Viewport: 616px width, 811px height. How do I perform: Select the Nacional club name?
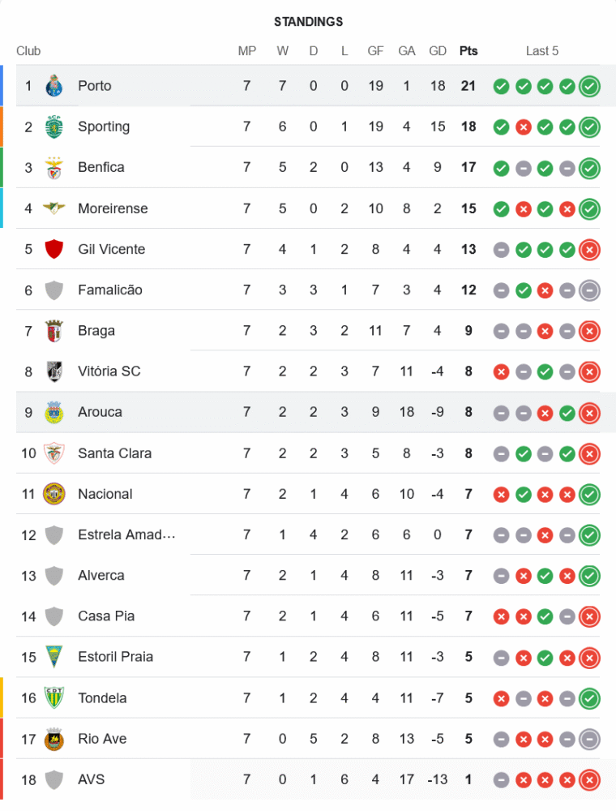point(105,494)
